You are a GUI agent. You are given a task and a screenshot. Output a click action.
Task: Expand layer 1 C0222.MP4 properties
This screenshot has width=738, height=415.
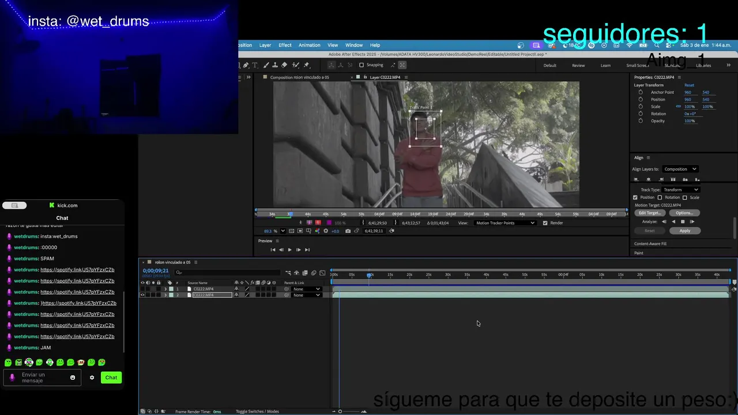click(x=165, y=289)
